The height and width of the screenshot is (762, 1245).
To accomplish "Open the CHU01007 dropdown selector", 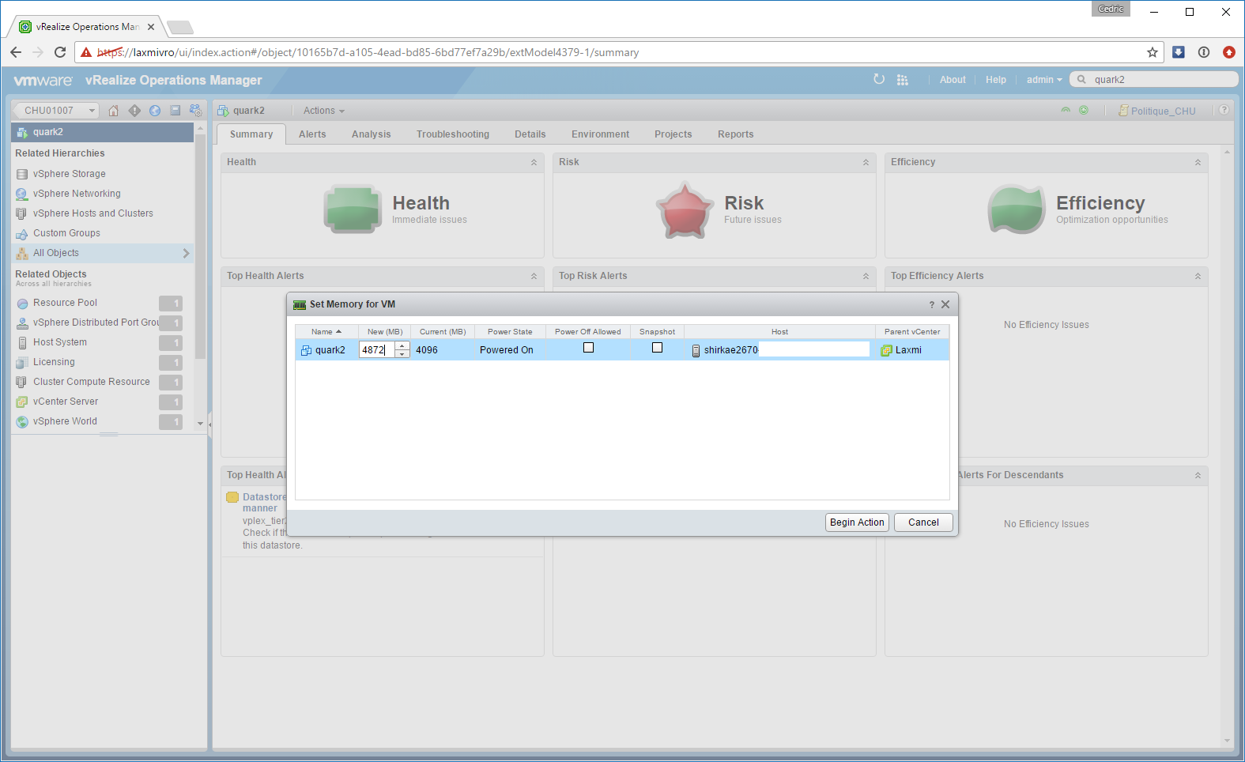I will [x=56, y=111].
